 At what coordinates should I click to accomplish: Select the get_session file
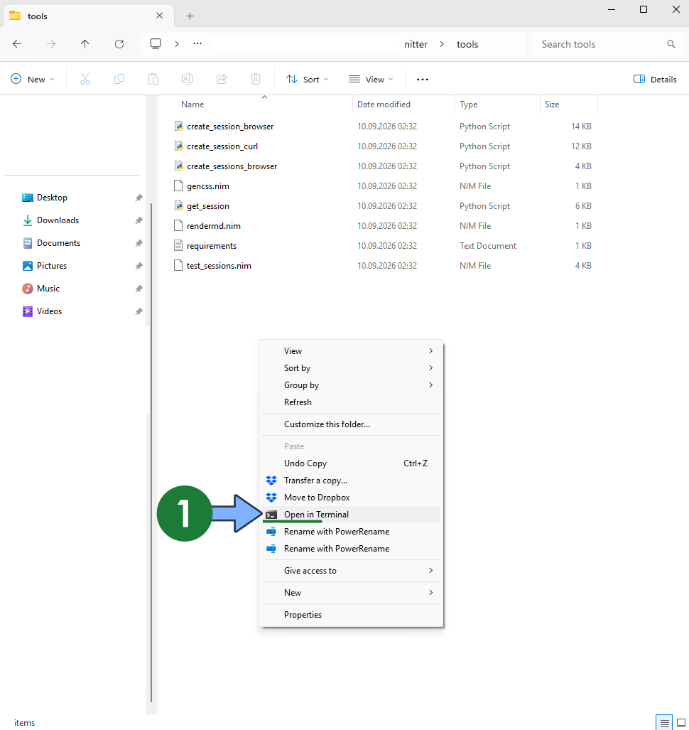tap(208, 205)
